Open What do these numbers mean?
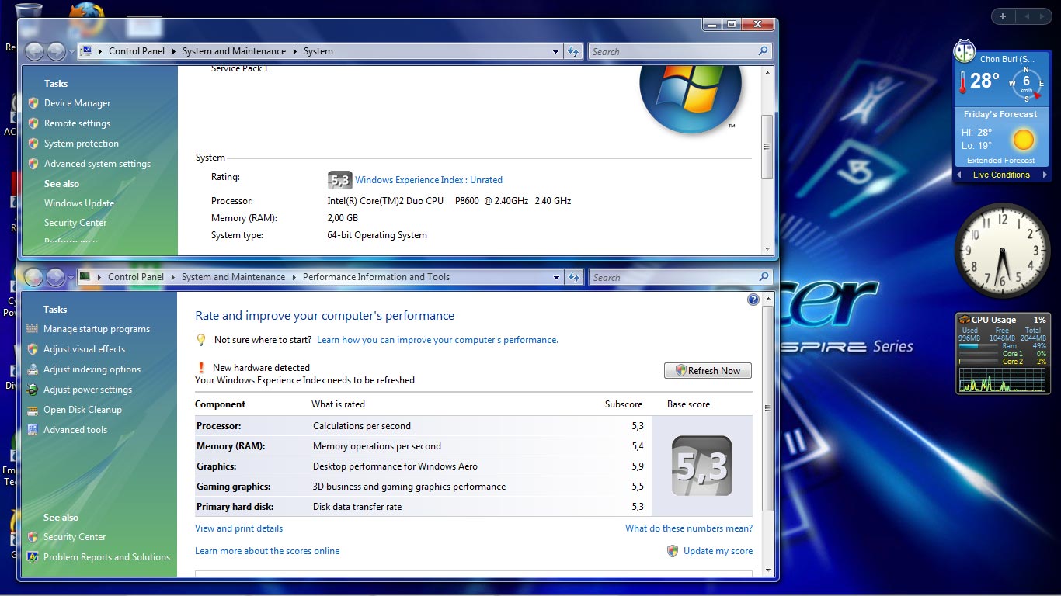The width and height of the screenshot is (1061, 596). click(689, 528)
